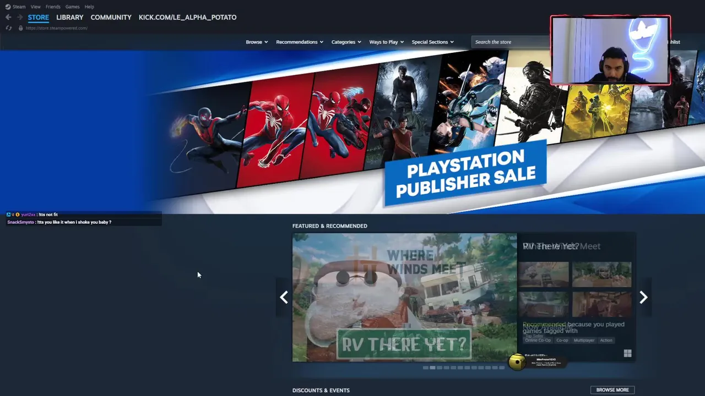Click the Steam logo icon in the menu bar

pos(8,7)
